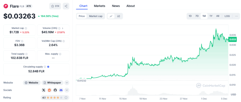Open Total supply info icon

click(x=26, y=54)
